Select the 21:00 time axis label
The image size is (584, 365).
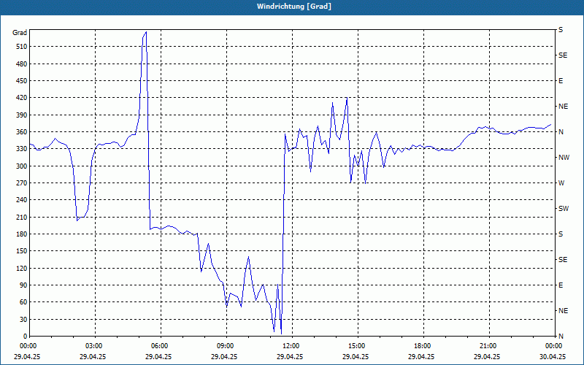pos(488,346)
